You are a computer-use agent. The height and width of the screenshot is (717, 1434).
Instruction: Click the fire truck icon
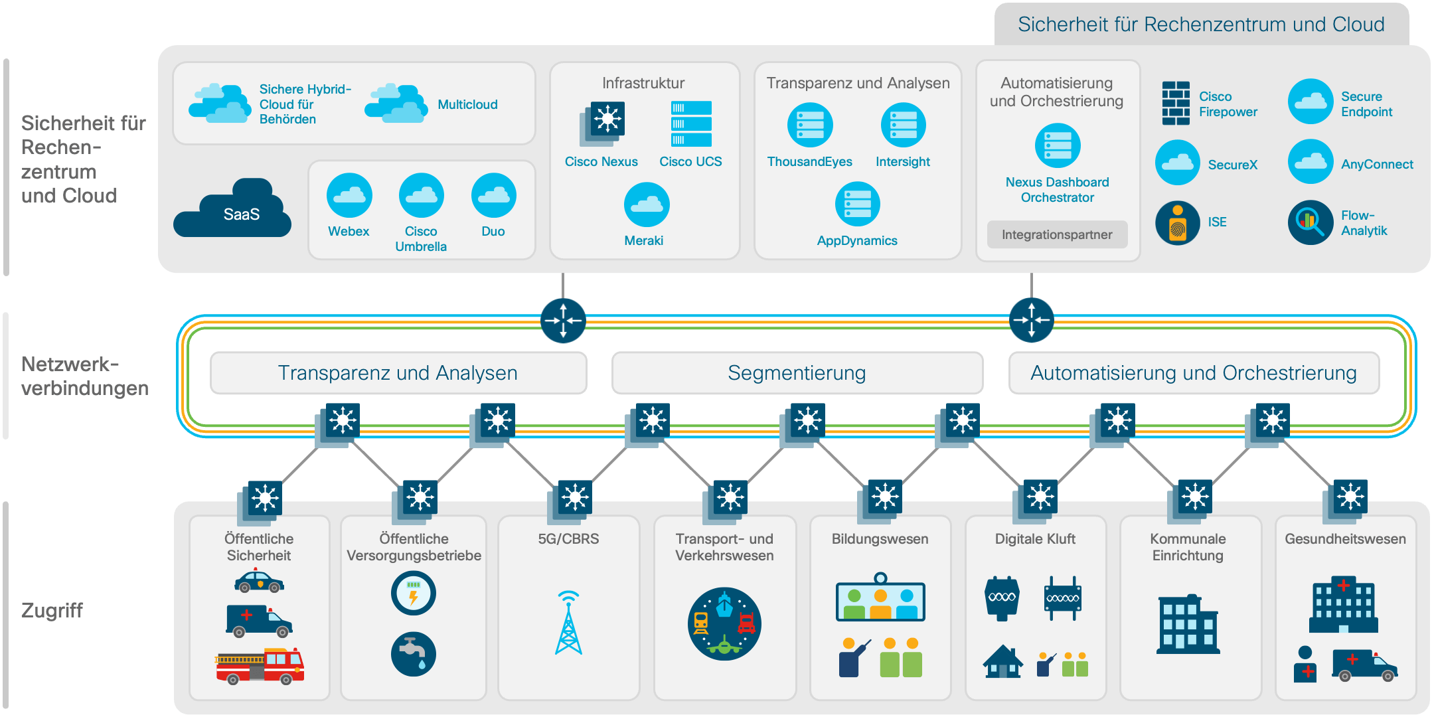click(x=260, y=666)
